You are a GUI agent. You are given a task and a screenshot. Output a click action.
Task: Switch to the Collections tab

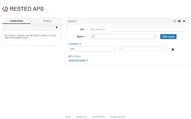(x=16, y=21)
